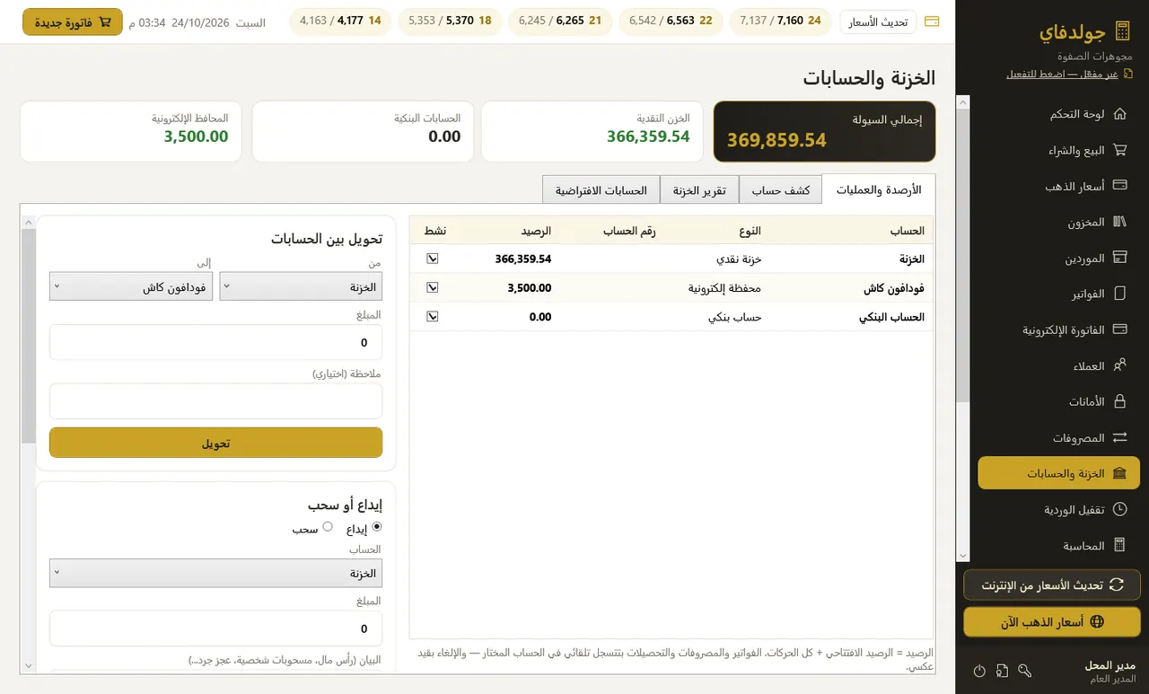
Task: Click the sidebar menu vertical scrollbar
Action: [x=963, y=329]
